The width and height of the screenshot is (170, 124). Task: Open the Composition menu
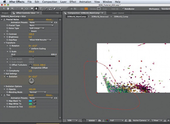click(x=50, y=2)
